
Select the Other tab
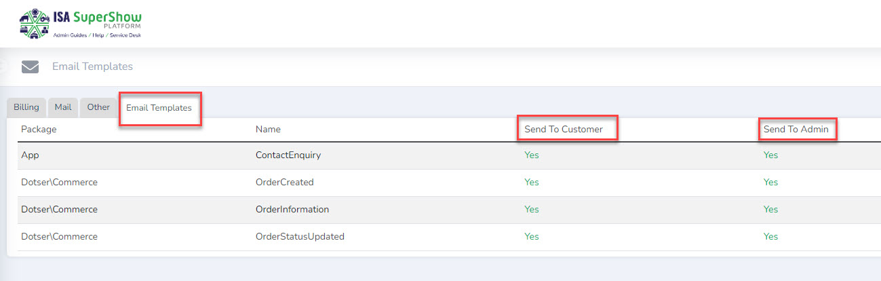[98, 107]
